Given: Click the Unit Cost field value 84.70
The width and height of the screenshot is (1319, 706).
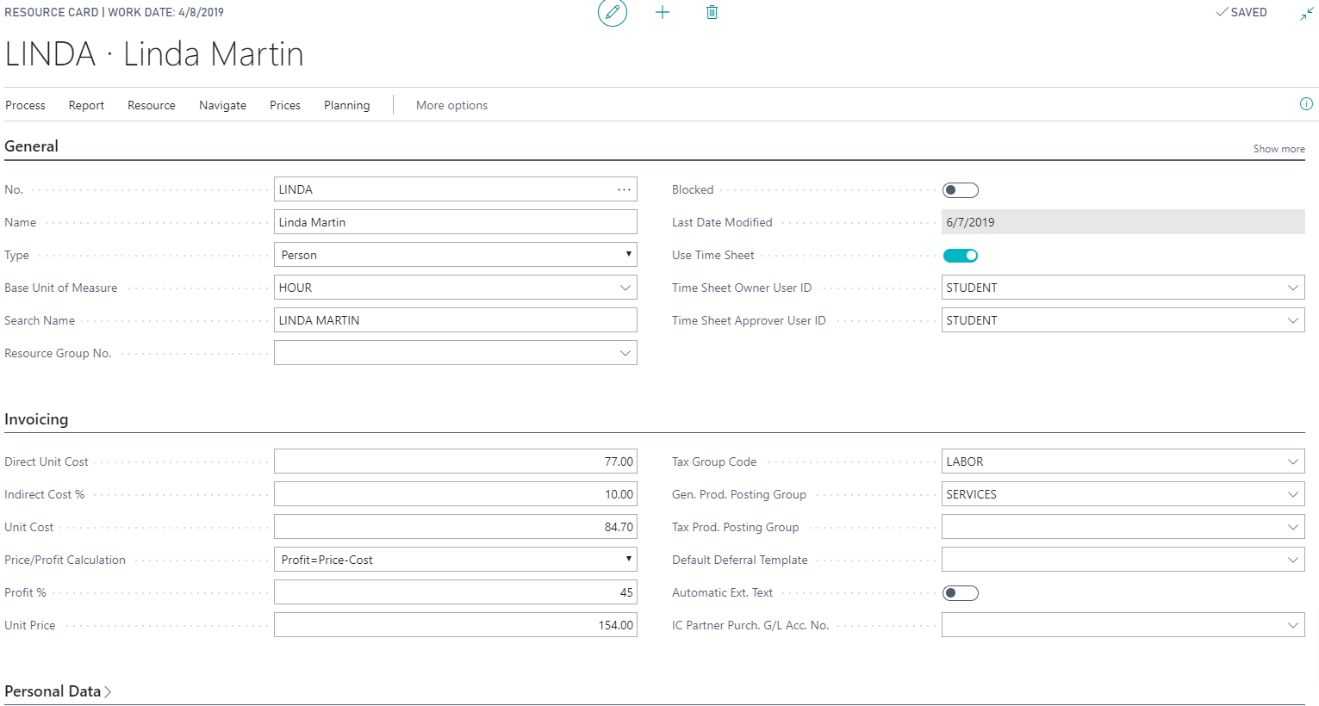Looking at the screenshot, I should 456,527.
